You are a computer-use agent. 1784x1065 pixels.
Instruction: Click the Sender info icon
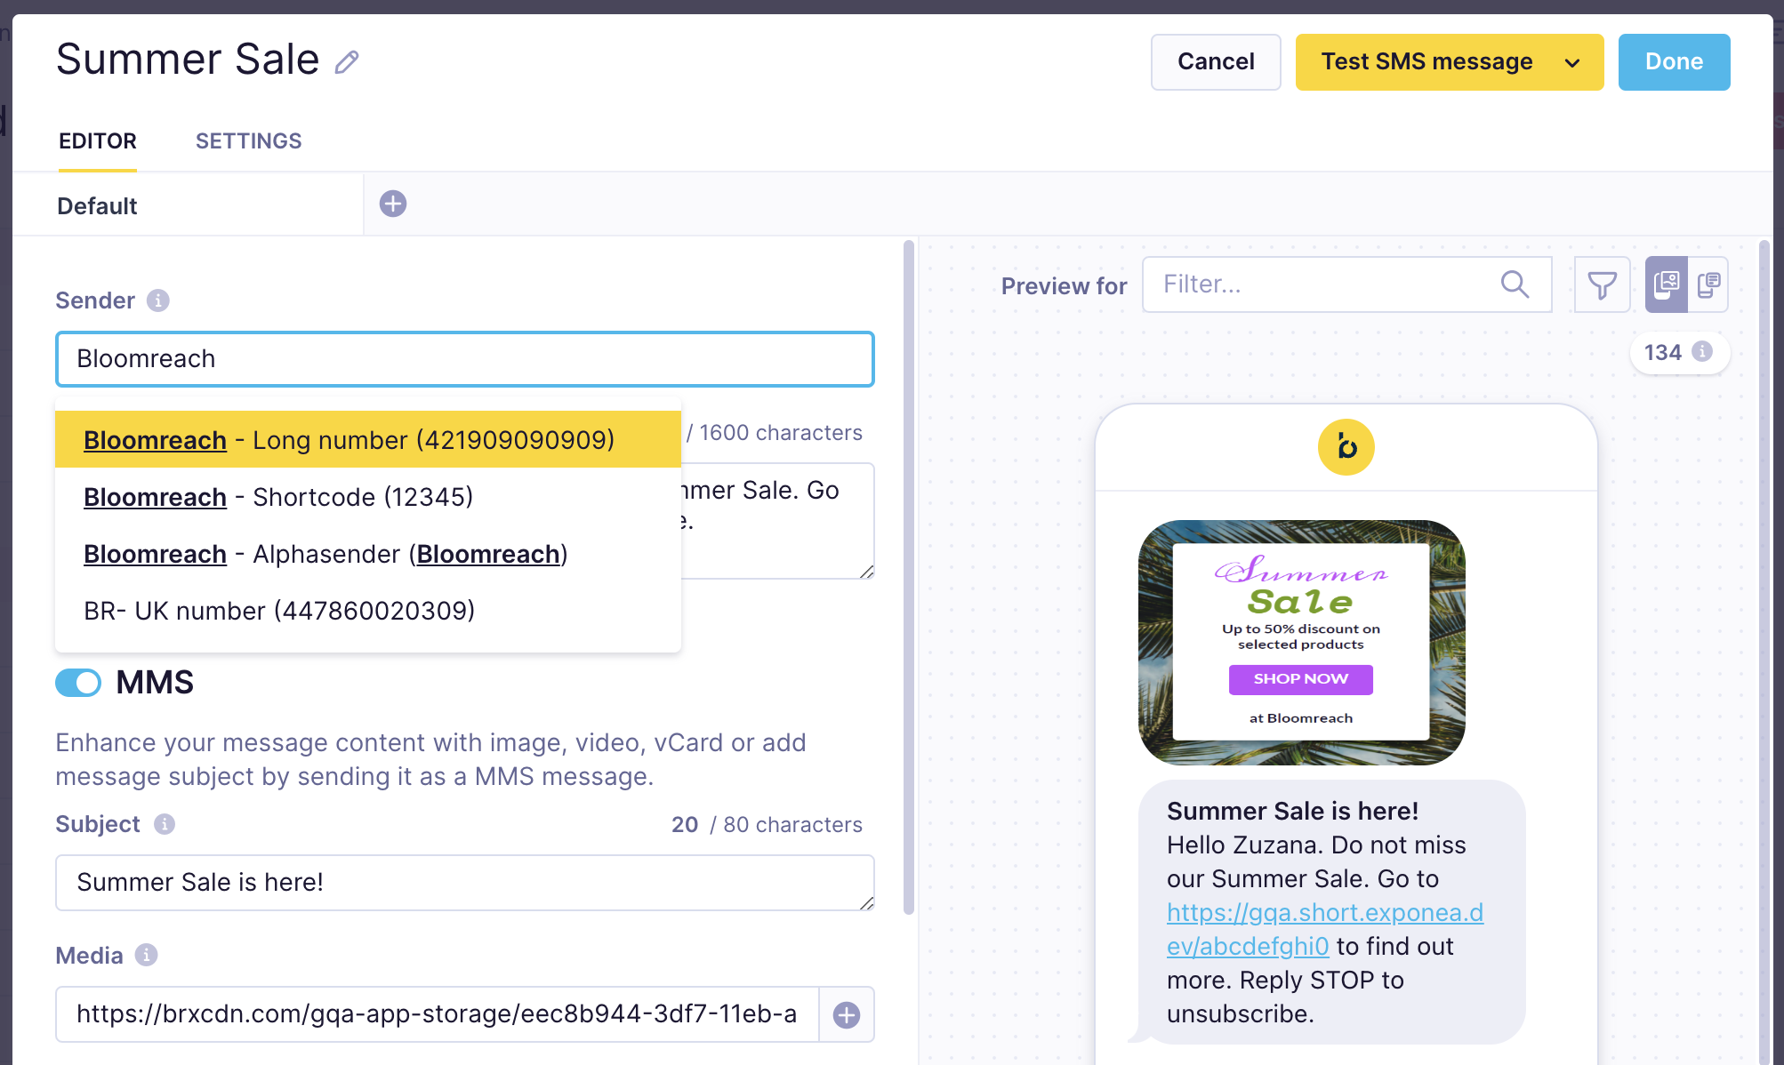point(158,300)
